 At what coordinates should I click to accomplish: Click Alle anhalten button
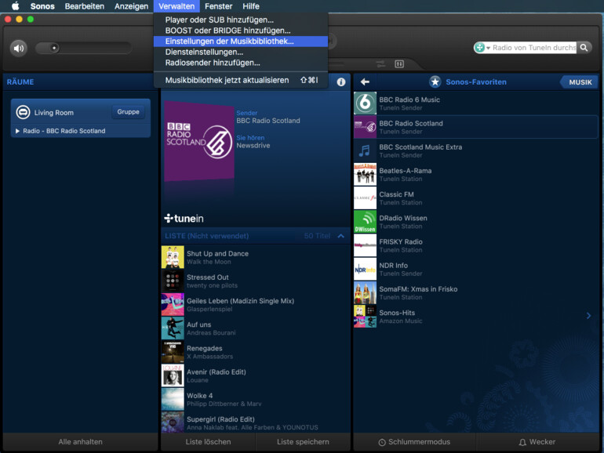pos(81,442)
